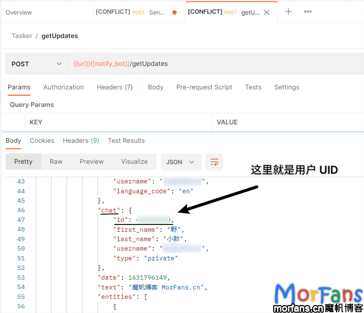
Task: Open the tab options ellipsis menu
Action: click(x=307, y=12)
